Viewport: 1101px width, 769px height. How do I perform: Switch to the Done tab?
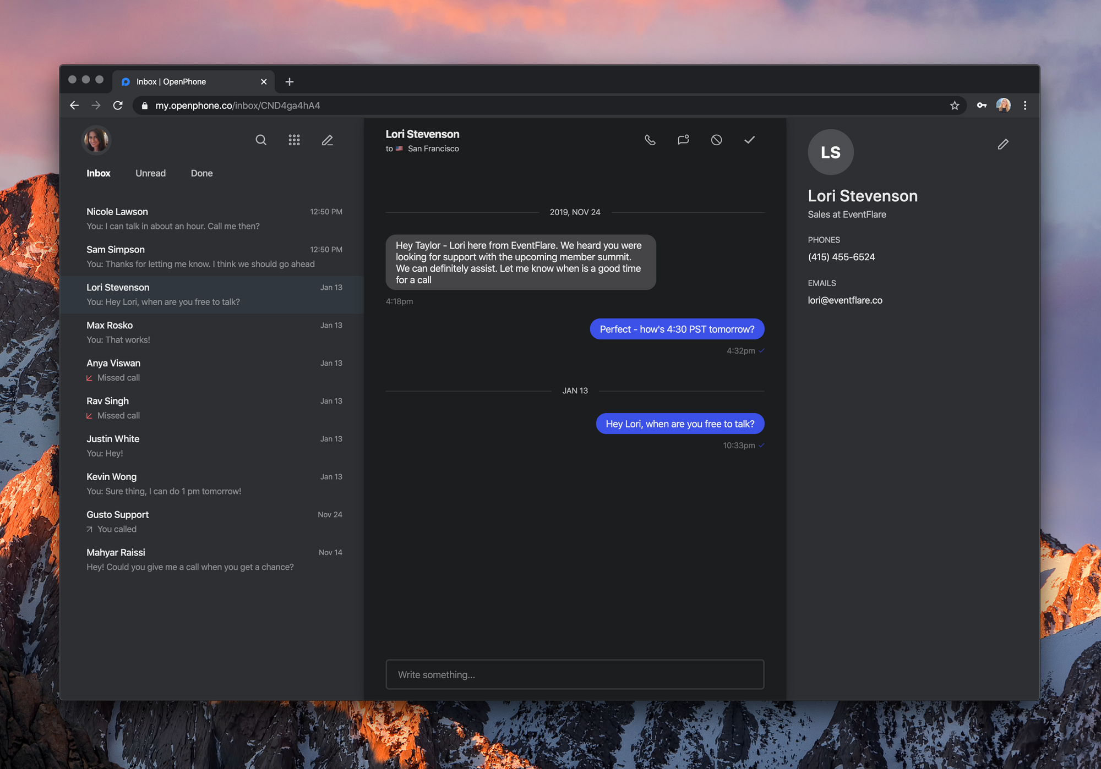click(x=201, y=173)
